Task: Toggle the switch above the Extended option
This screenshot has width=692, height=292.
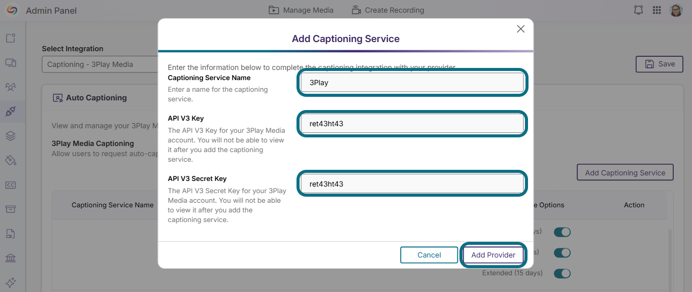Action: 562,252
